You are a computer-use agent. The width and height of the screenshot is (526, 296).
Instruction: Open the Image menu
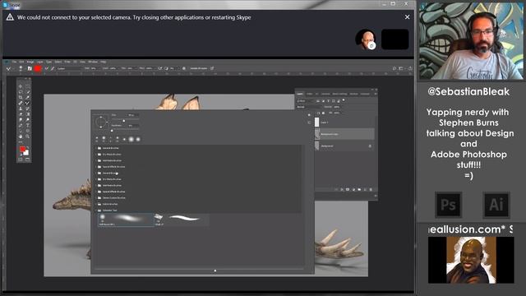pos(30,62)
